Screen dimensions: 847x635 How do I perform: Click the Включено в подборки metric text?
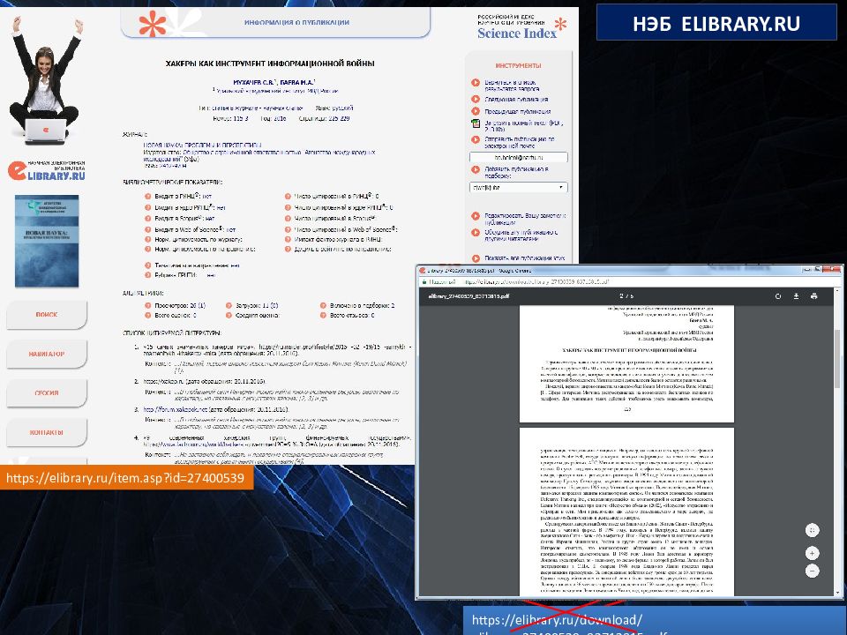tap(362, 306)
